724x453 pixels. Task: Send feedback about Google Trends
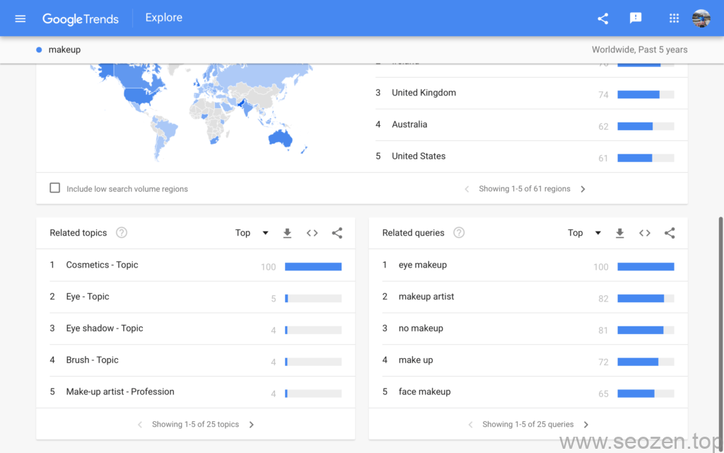click(636, 18)
